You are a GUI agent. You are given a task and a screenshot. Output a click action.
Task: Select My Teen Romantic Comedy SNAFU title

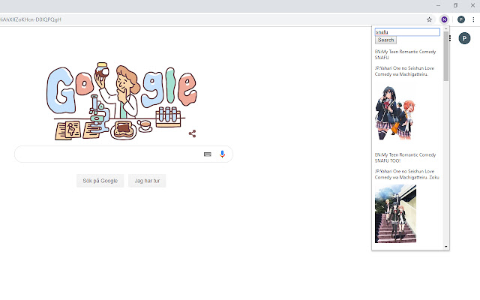pyautogui.click(x=404, y=54)
